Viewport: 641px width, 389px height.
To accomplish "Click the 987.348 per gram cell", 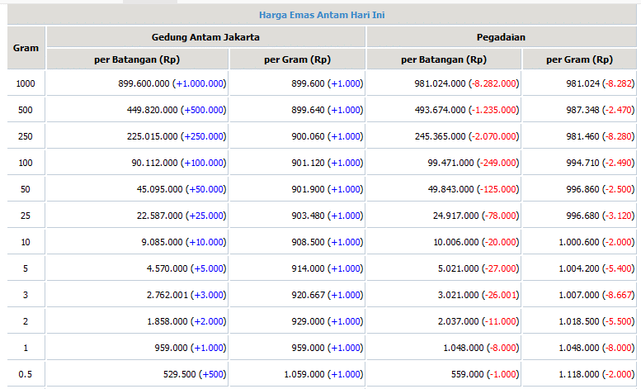I will (x=580, y=110).
